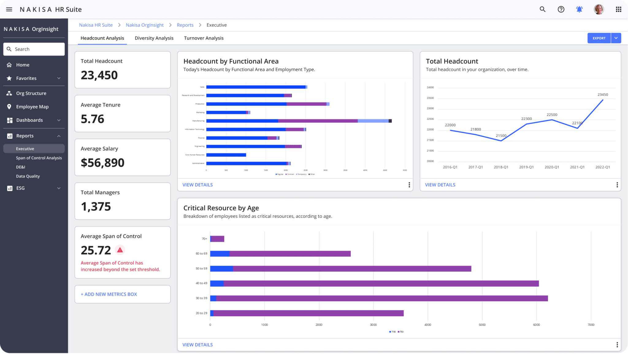Image resolution: width=628 pixels, height=354 pixels.
Task: View notifications via the bell icon
Action: point(580,10)
